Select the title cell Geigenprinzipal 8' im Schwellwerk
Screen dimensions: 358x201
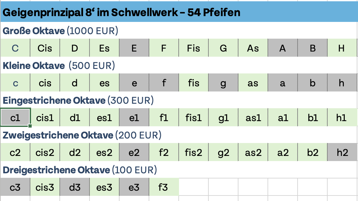pyautogui.click(x=121, y=13)
